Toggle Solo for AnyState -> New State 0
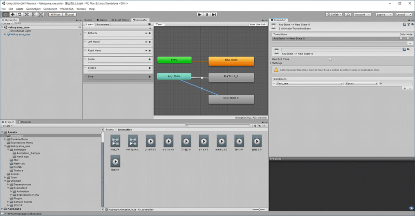Image resolution: width=415 pixels, height=216 pixels. (x=401, y=39)
